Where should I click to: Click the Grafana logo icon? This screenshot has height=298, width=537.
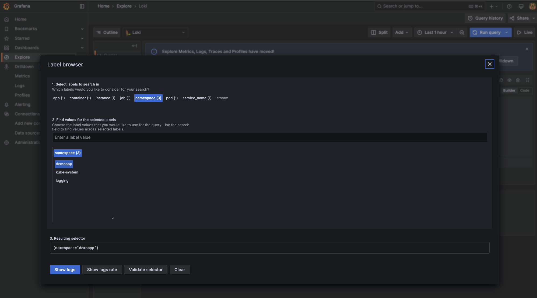point(6,6)
